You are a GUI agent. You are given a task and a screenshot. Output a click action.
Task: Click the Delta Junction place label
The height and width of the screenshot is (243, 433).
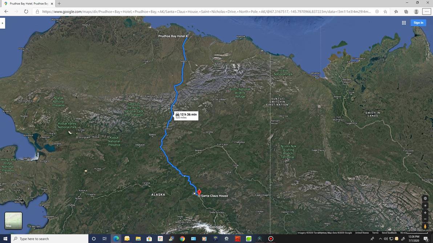[217, 213]
